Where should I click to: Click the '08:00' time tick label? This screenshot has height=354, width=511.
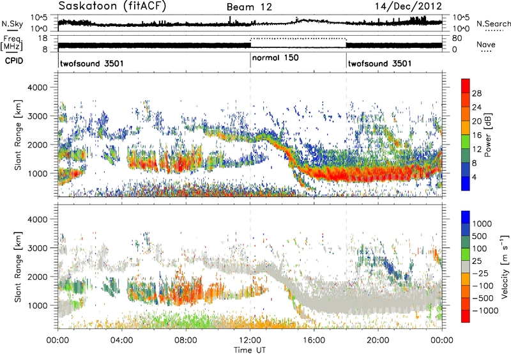[x=186, y=341]
